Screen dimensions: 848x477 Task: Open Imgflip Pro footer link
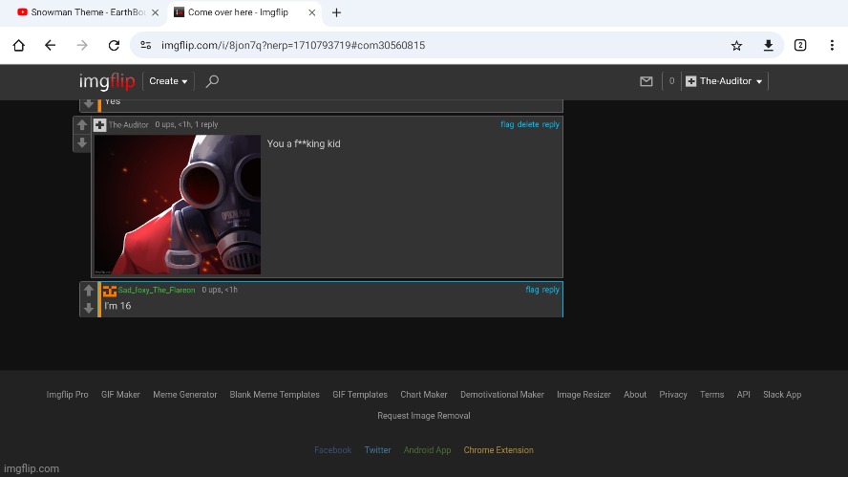coord(67,395)
